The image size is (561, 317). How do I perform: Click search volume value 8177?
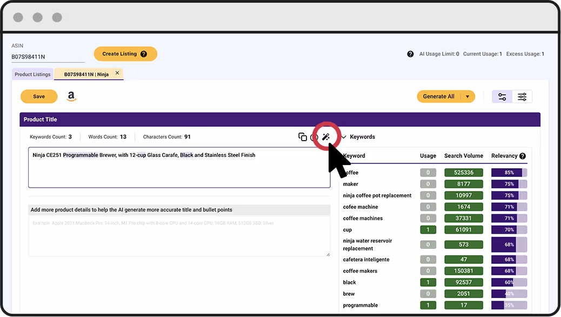464,184
